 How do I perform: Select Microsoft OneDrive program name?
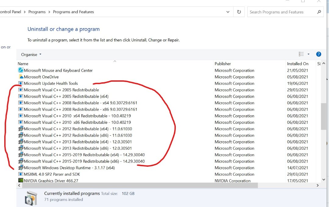[41, 77]
